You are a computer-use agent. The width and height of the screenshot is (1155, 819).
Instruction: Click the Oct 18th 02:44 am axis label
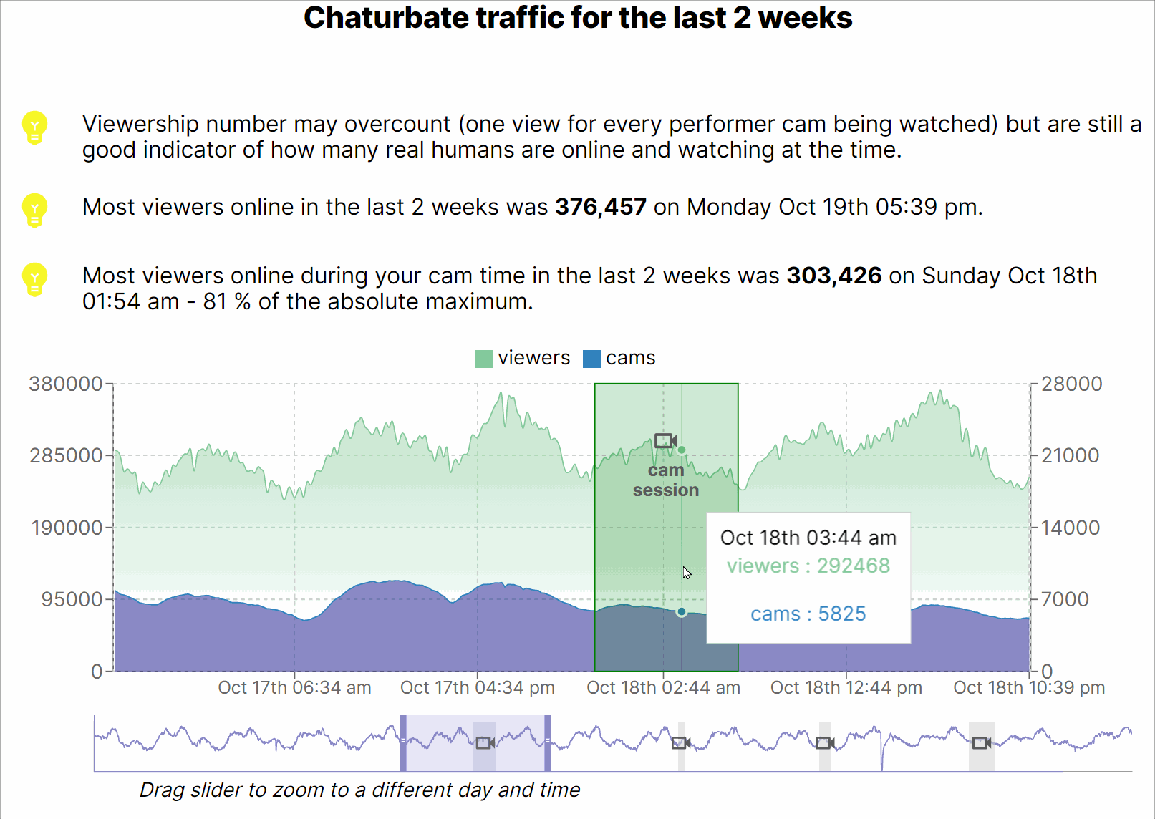[x=663, y=688]
